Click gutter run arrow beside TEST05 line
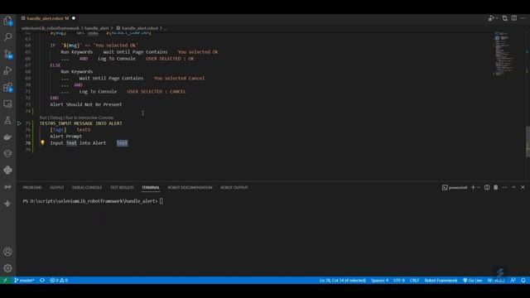This screenshot has height=298, width=530. (19, 123)
